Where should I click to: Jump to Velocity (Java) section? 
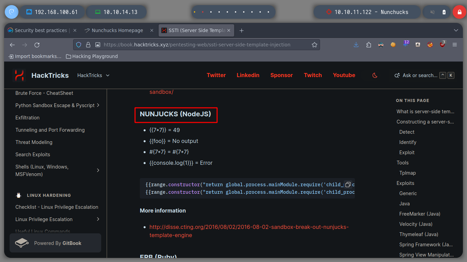[x=416, y=224]
